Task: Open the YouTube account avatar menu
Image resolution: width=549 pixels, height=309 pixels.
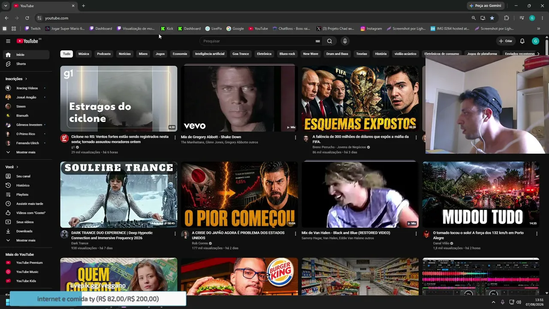Action: pos(535,41)
